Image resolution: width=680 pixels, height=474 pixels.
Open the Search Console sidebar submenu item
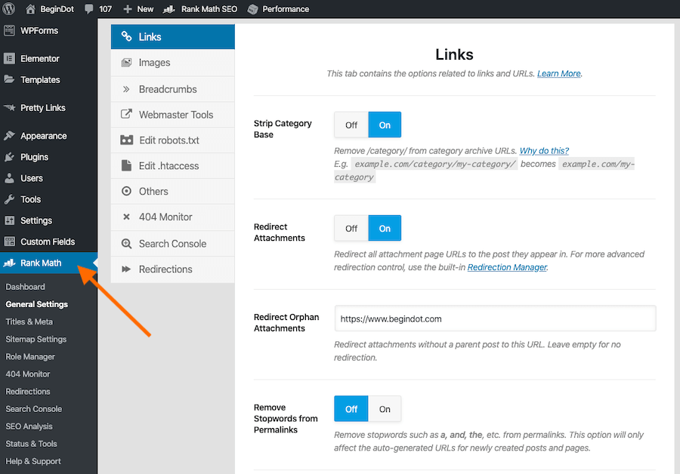click(33, 408)
